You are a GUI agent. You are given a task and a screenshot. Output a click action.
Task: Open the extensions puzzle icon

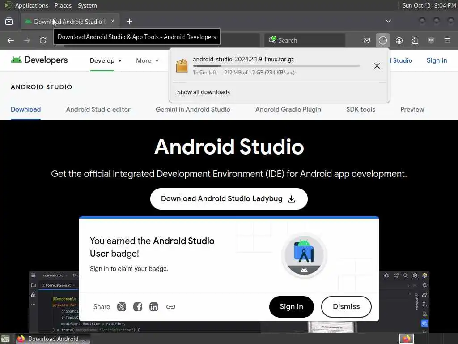point(415,40)
